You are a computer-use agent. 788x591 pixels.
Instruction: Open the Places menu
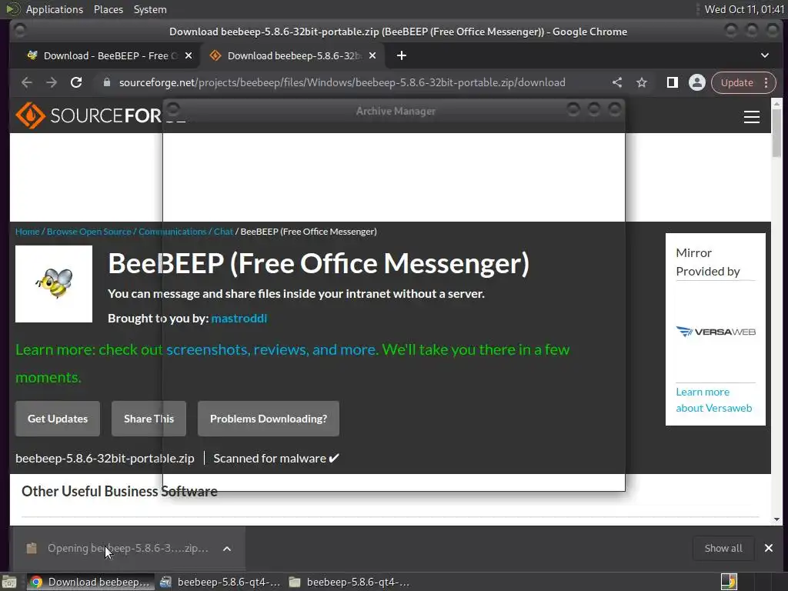(109, 9)
